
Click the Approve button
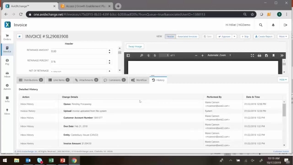coord(224,37)
